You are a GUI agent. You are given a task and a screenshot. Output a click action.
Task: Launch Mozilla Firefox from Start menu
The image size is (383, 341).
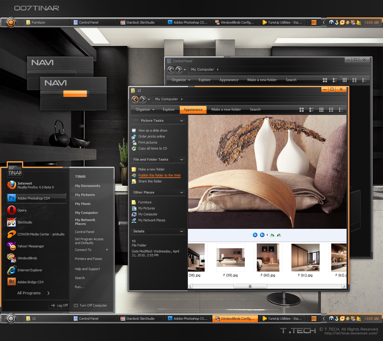(36, 185)
